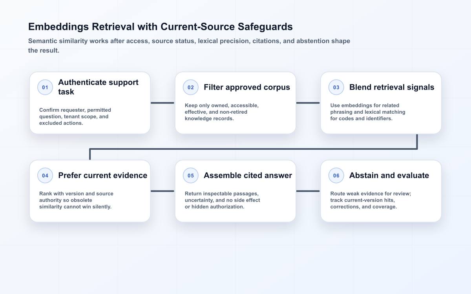This screenshot has height=294, width=471.
Task: Click the 06 step number badge
Action: point(336,176)
